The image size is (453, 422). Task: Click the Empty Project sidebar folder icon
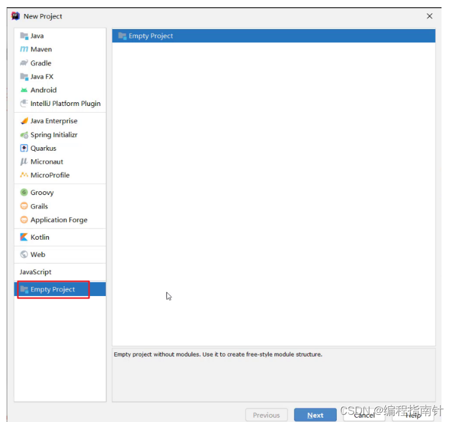(24, 289)
